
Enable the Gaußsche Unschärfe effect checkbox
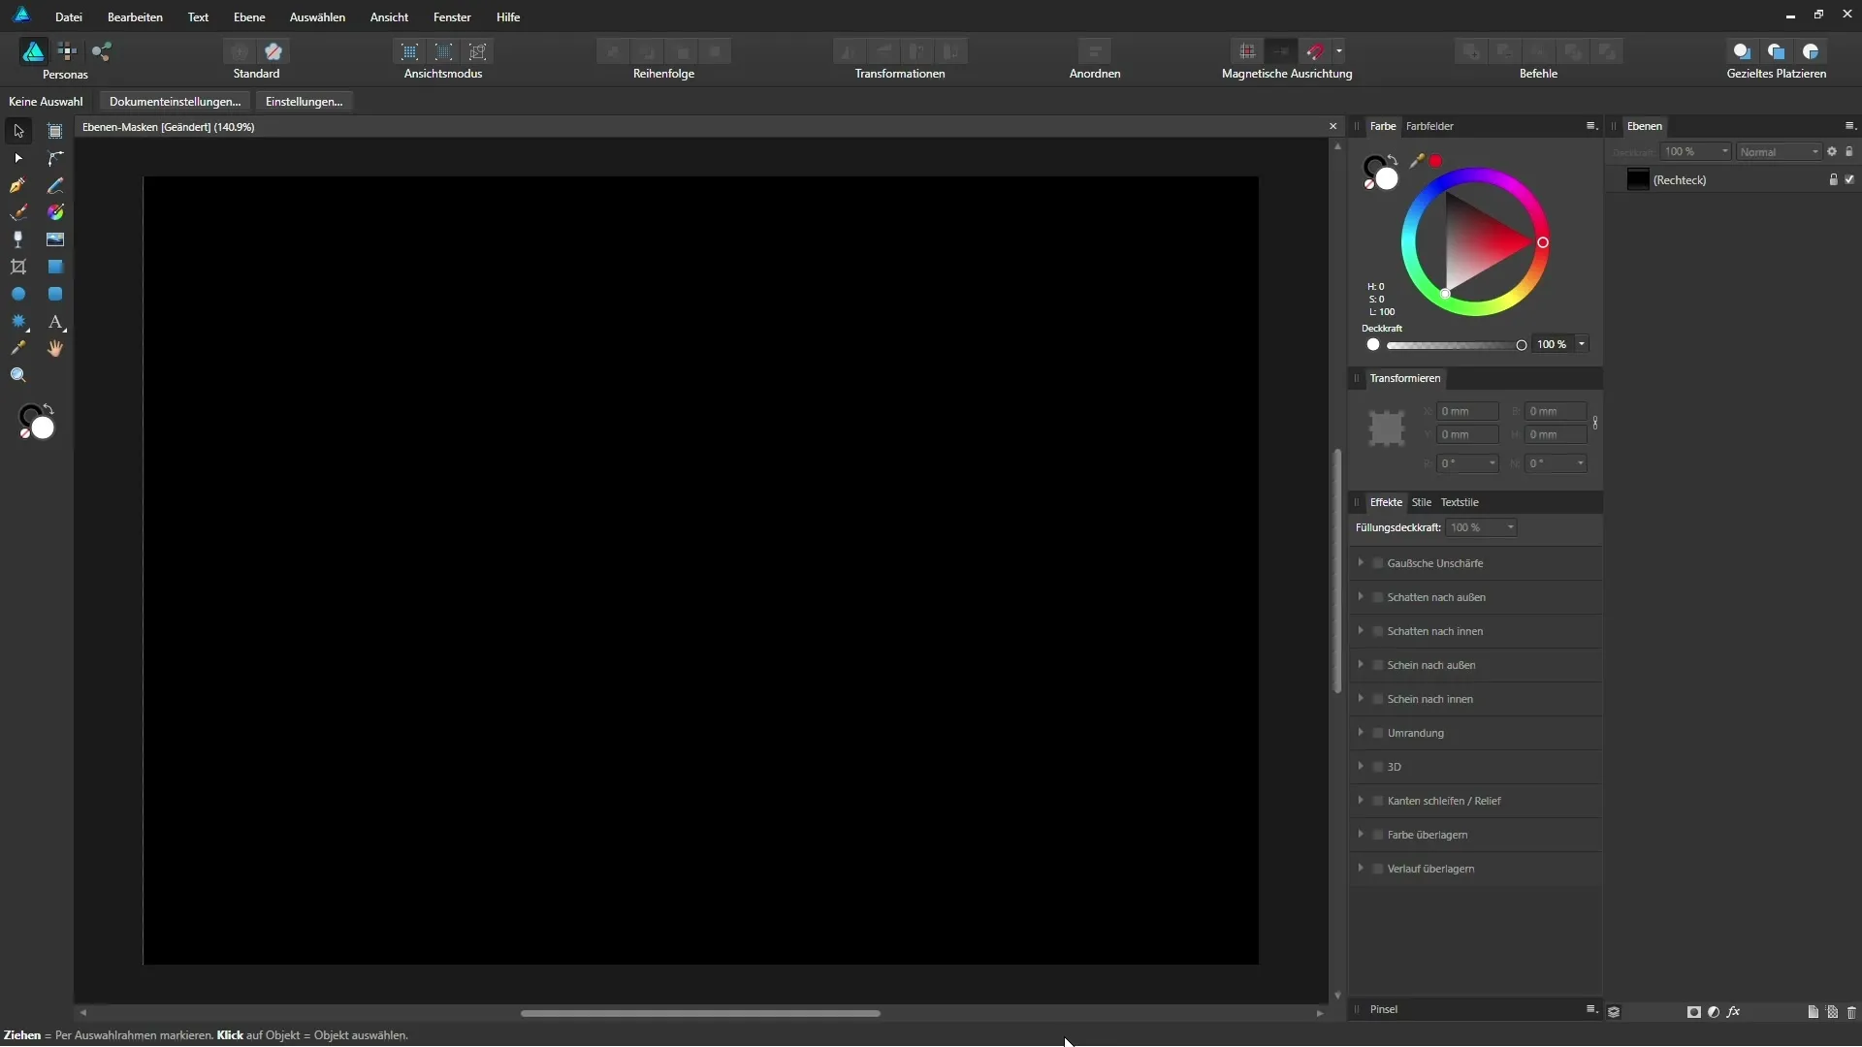click(1377, 563)
